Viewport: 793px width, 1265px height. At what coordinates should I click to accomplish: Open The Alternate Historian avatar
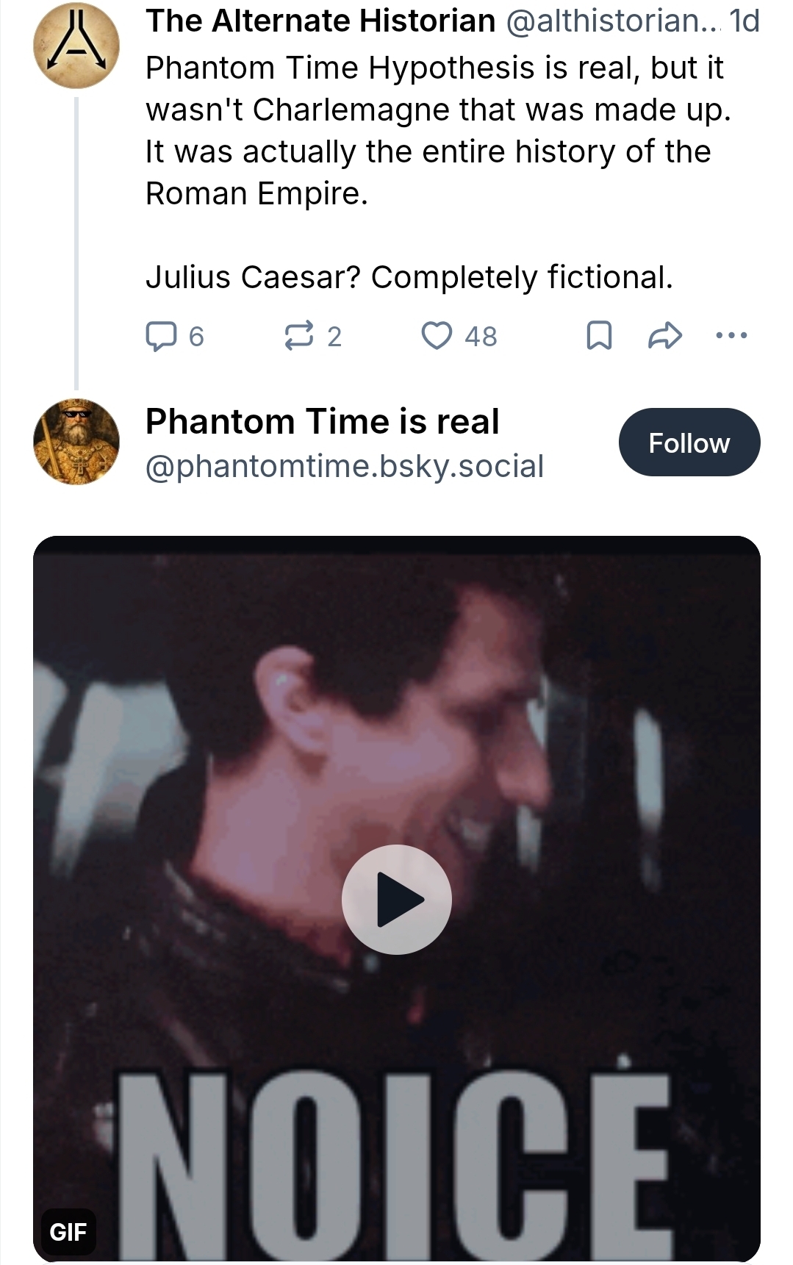(76, 46)
